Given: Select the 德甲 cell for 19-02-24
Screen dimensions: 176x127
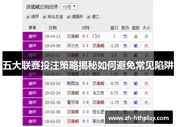Looking at the screenshot, I should point(32,93).
